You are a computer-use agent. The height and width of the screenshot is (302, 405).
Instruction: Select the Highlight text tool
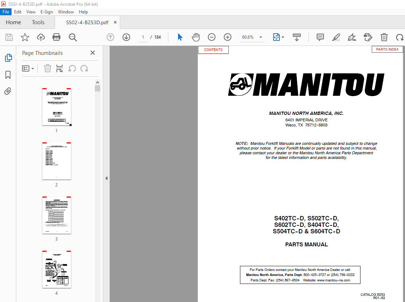pyautogui.click(x=336, y=37)
